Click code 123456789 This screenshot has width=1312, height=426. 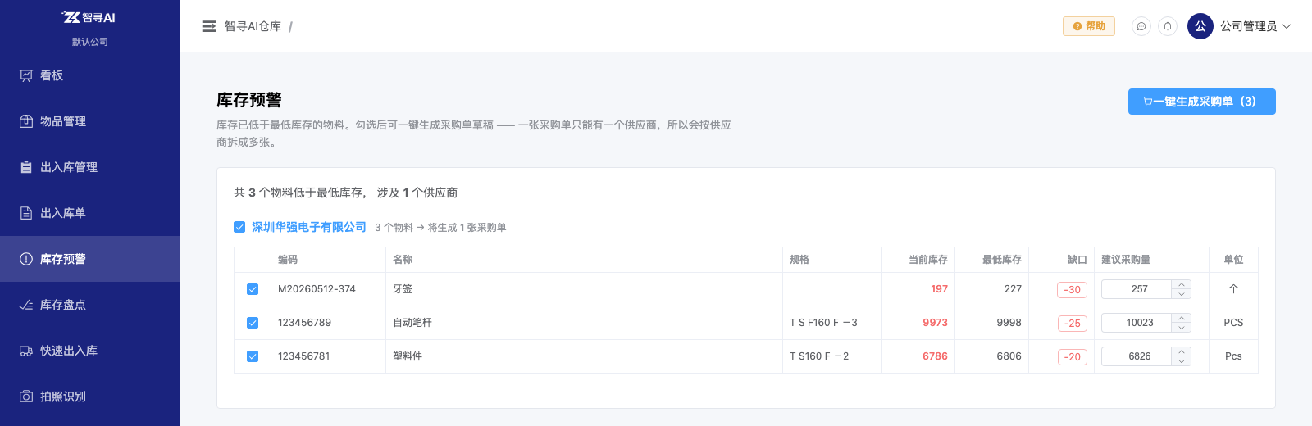304,323
